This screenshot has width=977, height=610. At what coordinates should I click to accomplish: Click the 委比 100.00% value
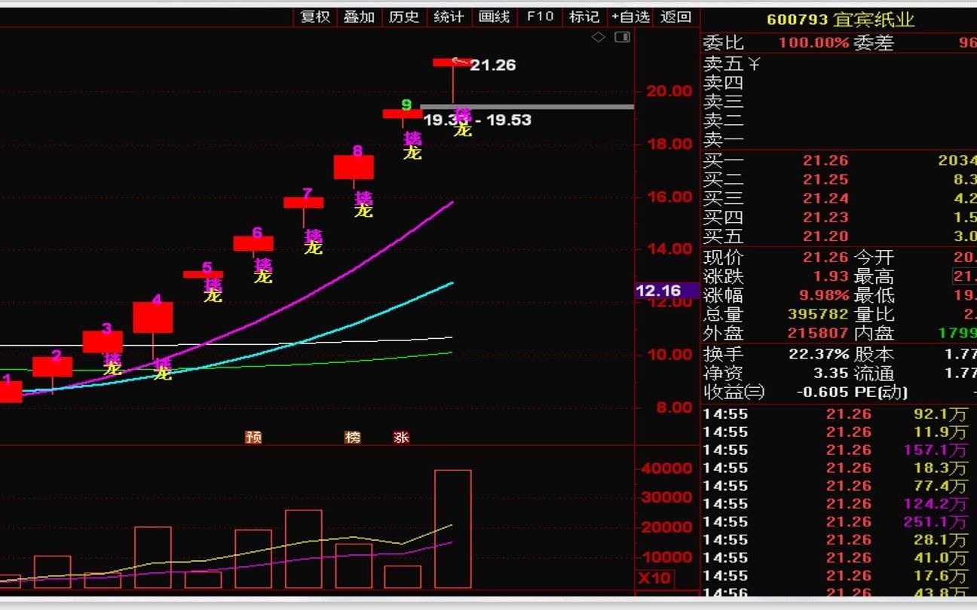813,44
